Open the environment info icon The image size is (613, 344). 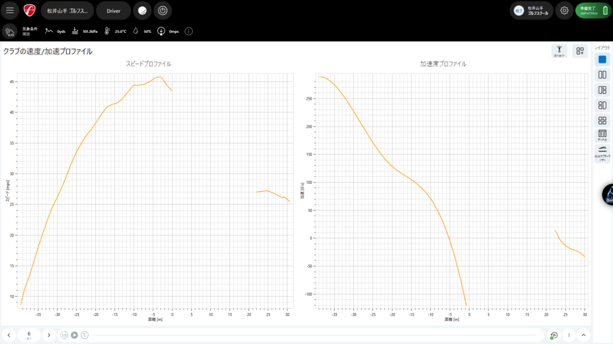click(189, 31)
